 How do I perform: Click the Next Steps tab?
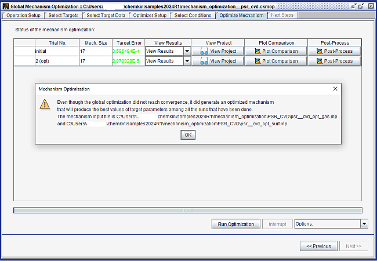pos(282,15)
